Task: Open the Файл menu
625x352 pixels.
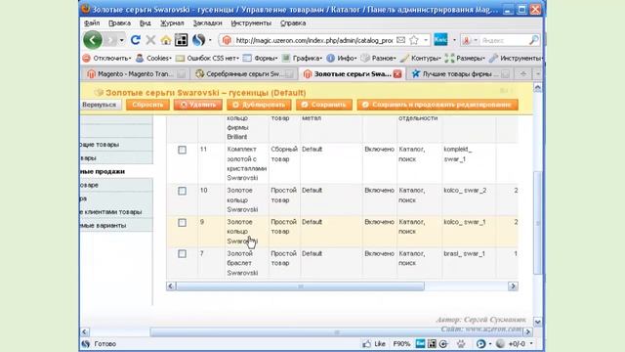Action: click(x=92, y=23)
